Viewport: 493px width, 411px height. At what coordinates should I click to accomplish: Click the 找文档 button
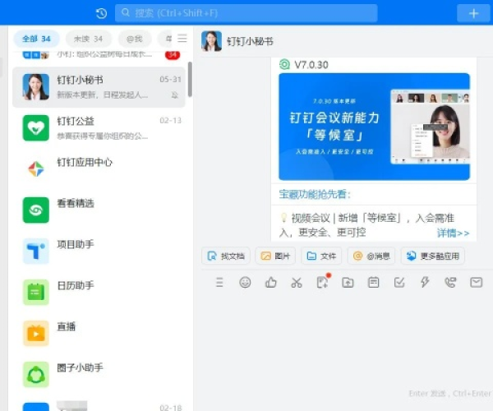coord(226,256)
